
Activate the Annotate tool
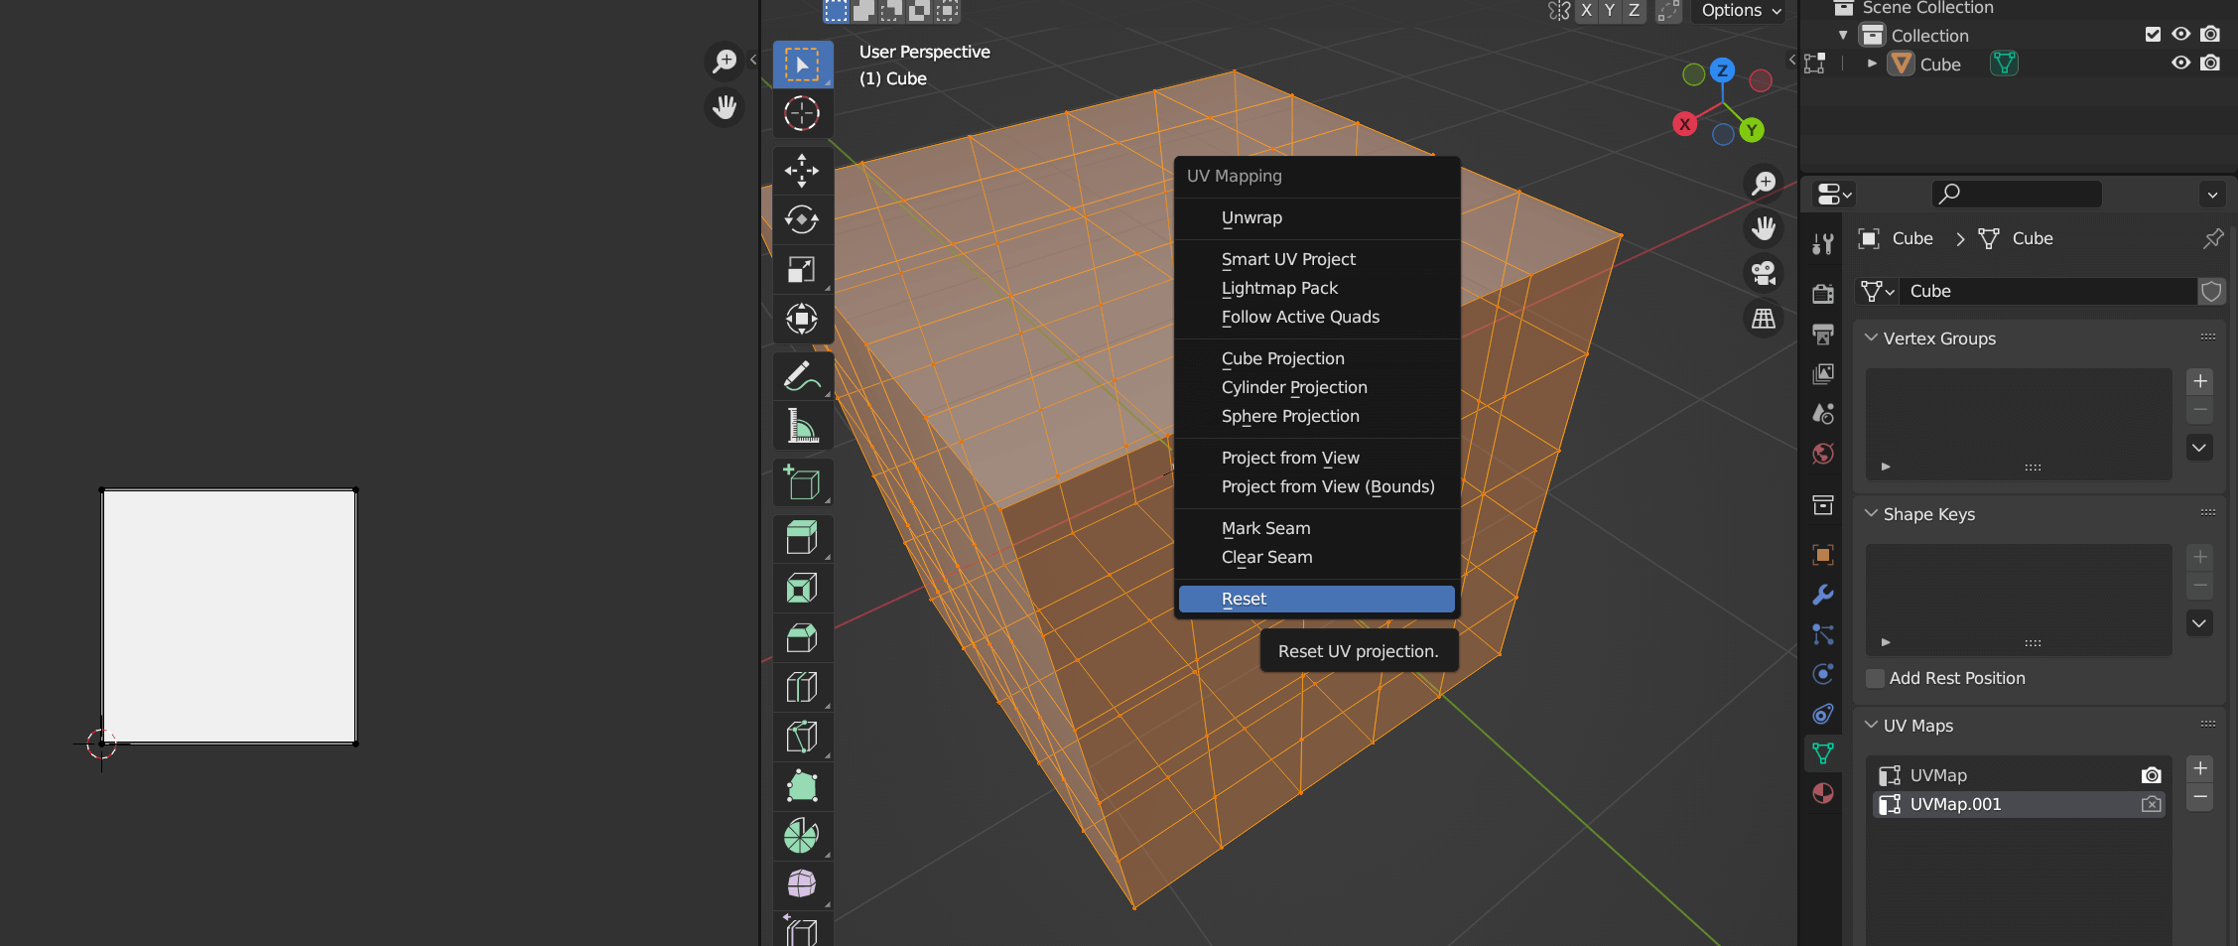pyautogui.click(x=802, y=376)
